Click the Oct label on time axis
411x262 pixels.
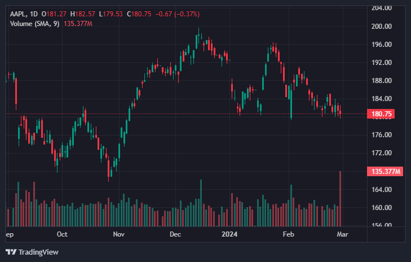click(x=62, y=234)
